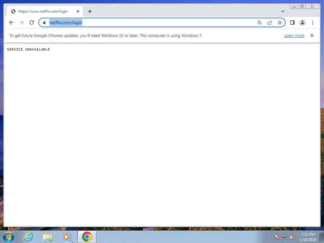This screenshot has height=243, width=324.
Task: Open Action Center flag icon
Action: [277, 237]
